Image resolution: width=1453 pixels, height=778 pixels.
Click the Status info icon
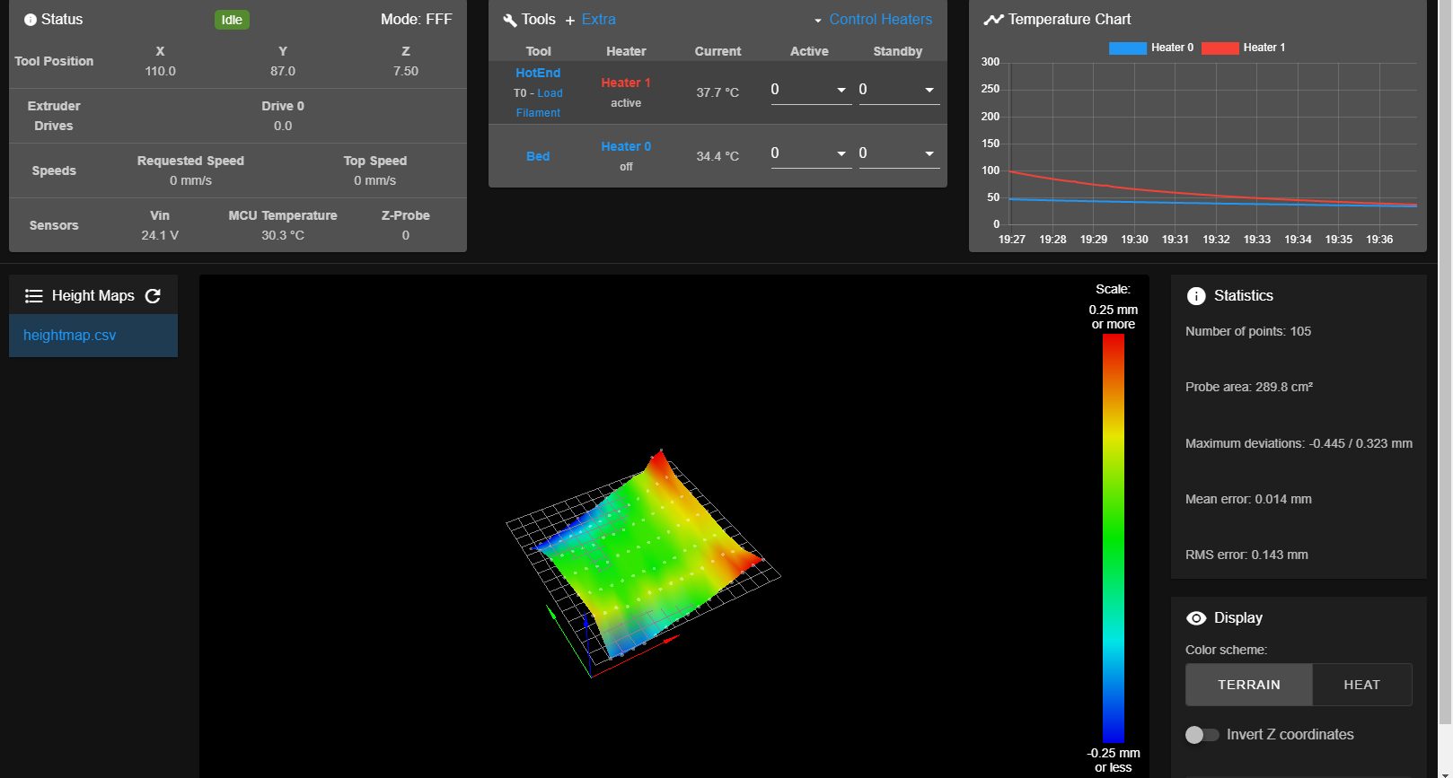click(31, 20)
